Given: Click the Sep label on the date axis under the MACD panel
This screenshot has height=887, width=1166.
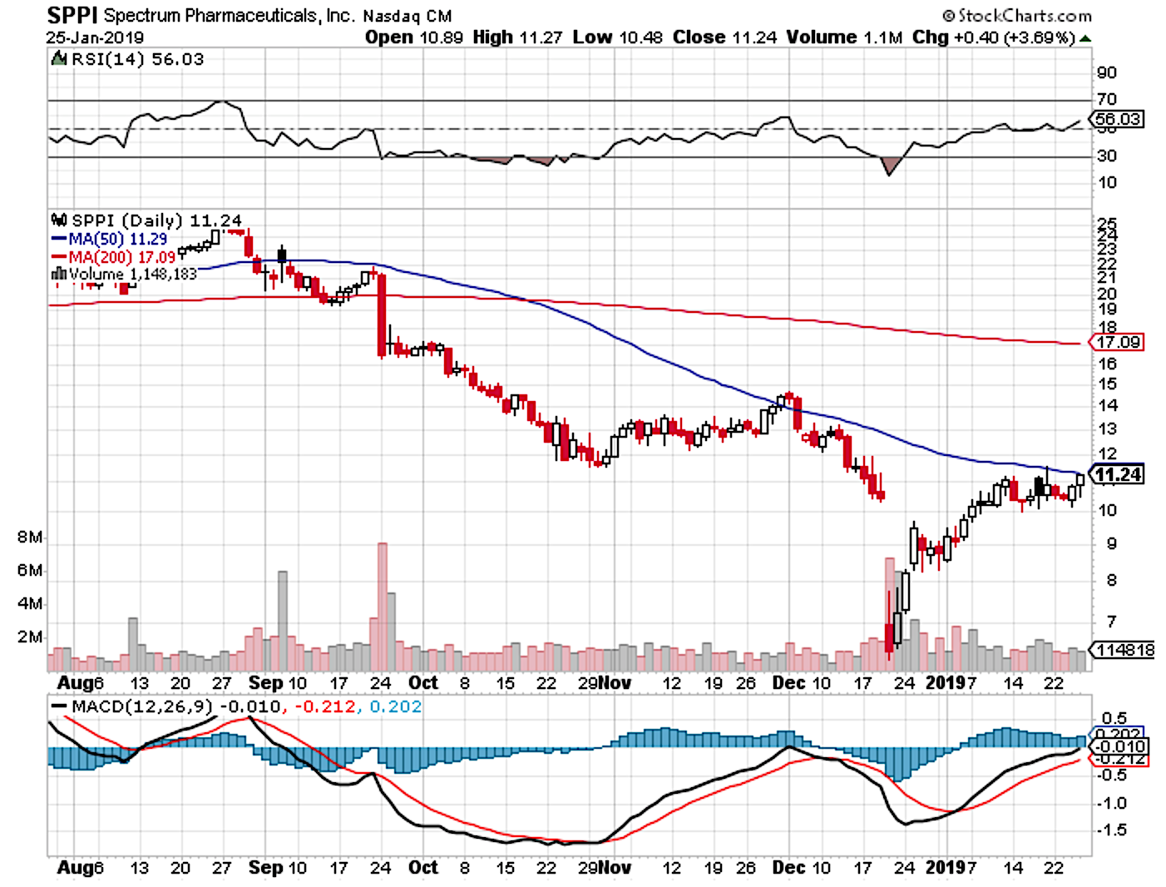Looking at the screenshot, I should [266, 867].
